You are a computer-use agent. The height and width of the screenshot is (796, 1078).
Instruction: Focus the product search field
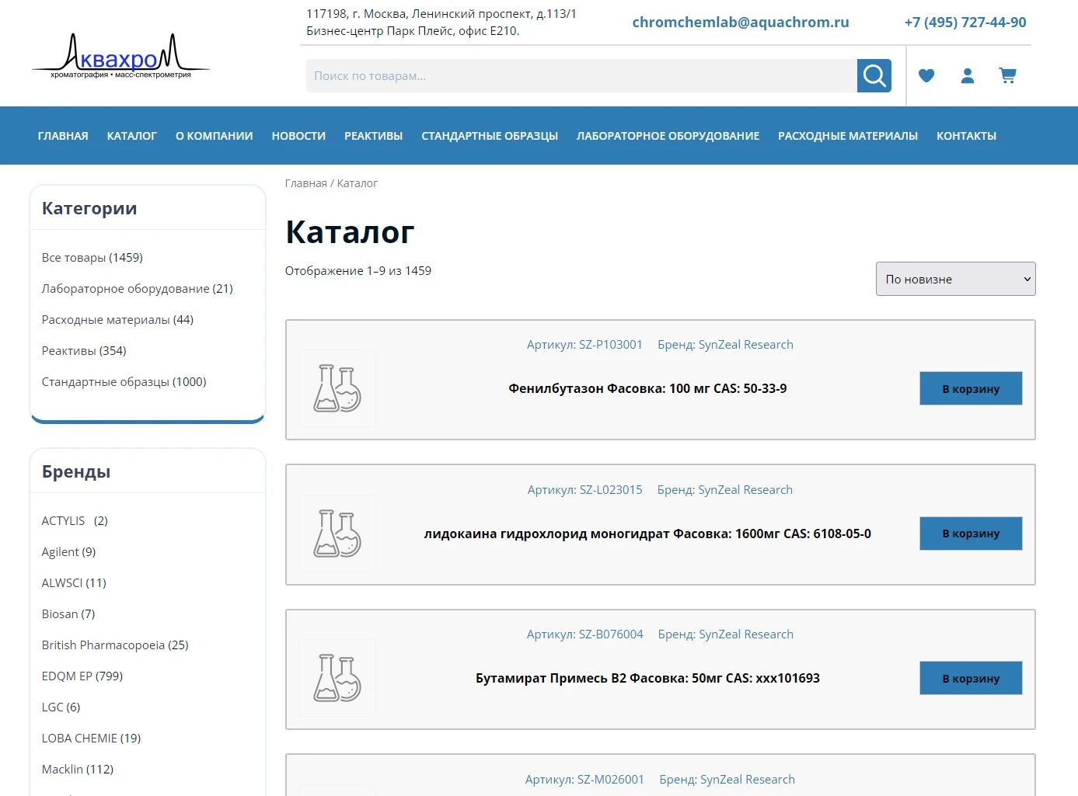[x=581, y=76]
